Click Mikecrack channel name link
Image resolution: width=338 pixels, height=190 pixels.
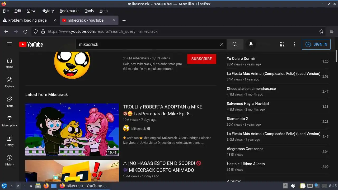click(x=139, y=129)
